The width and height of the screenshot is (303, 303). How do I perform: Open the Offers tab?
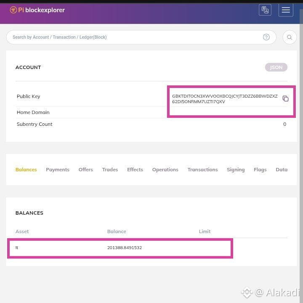tap(85, 170)
